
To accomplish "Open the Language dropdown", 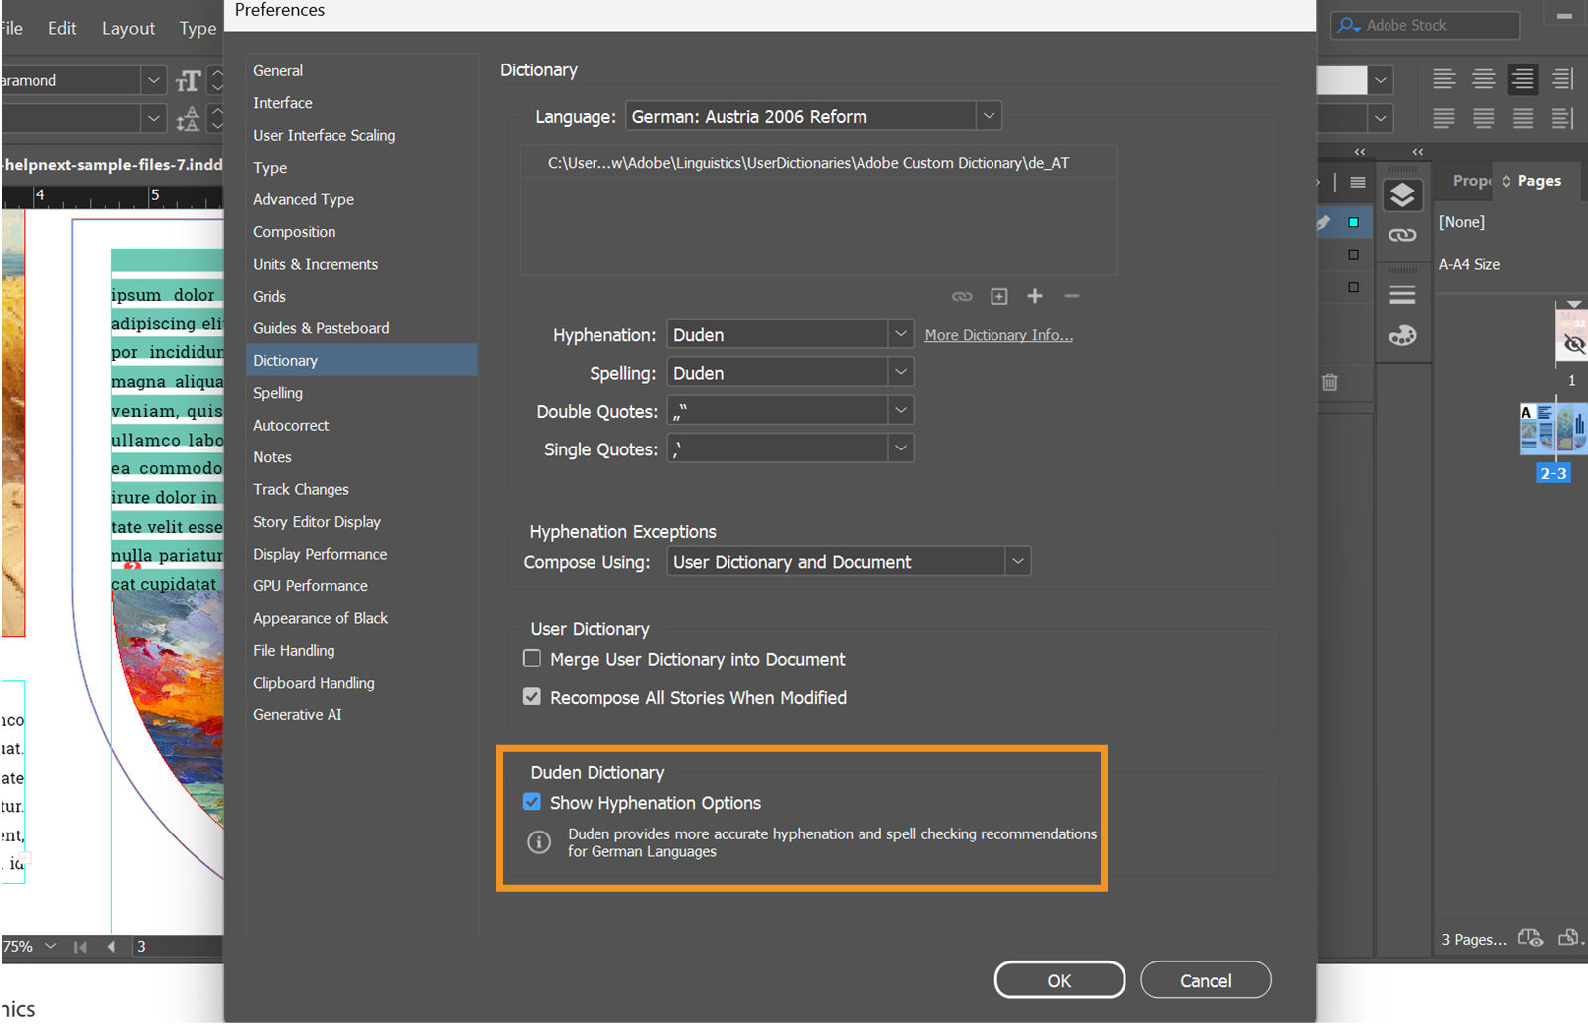I will (813, 116).
